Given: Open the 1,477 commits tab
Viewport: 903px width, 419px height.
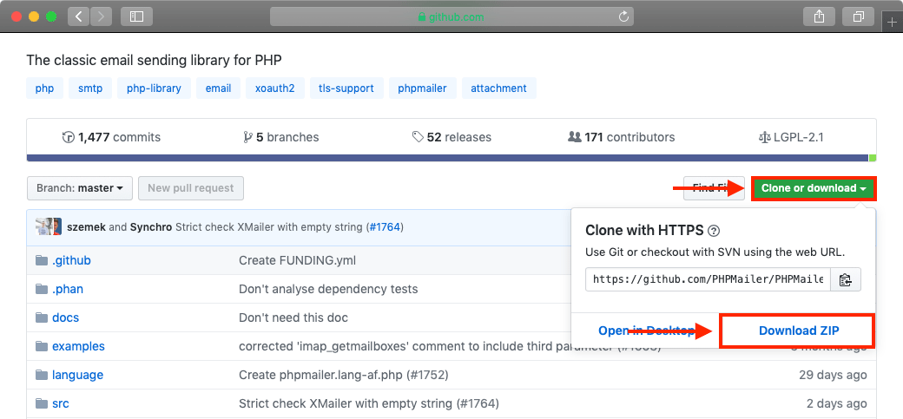Looking at the screenshot, I should pyautogui.click(x=111, y=137).
